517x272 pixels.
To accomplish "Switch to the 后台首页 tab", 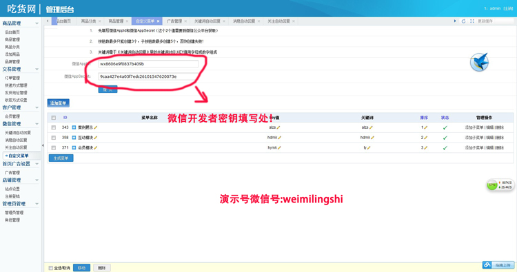I will 63,21.
